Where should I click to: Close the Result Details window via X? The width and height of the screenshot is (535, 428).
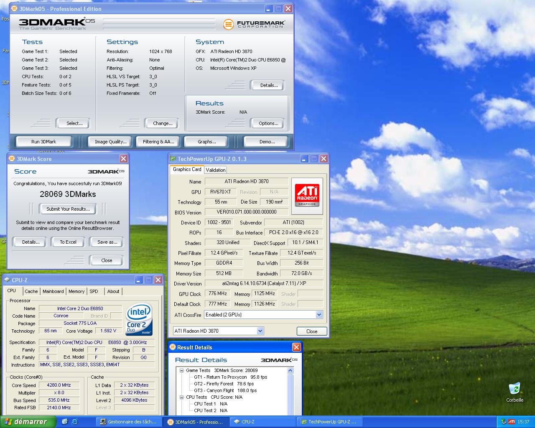[x=296, y=347]
